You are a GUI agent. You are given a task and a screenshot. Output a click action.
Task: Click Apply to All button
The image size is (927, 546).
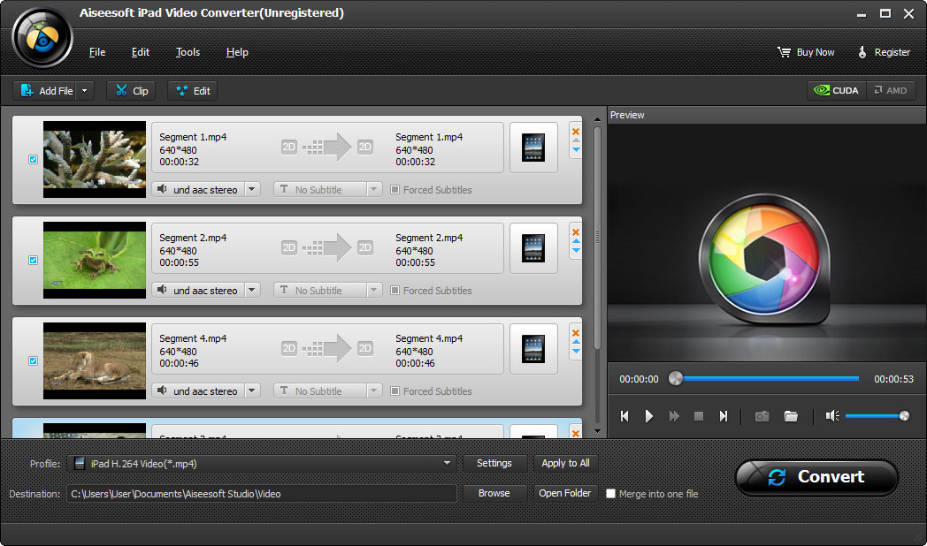565,463
